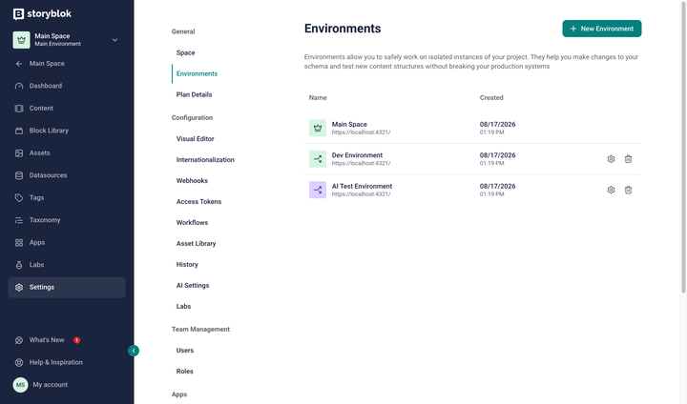The width and height of the screenshot is (687, 404).
Task: Open the Space settings tab
Action: tap(186, 52)
